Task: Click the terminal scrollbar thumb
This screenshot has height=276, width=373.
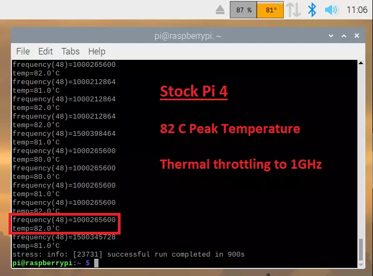Action: 360,251
